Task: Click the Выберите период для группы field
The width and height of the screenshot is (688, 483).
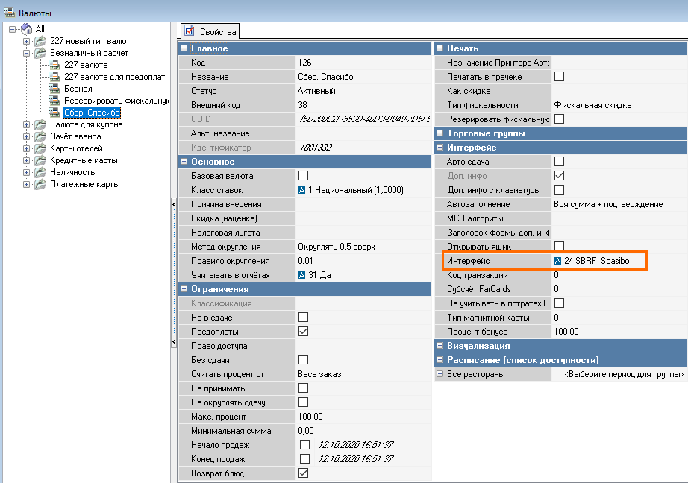Action: 623,374
